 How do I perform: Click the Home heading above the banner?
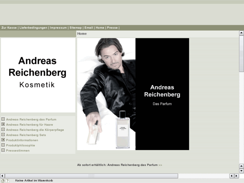[x=82, y=34]
